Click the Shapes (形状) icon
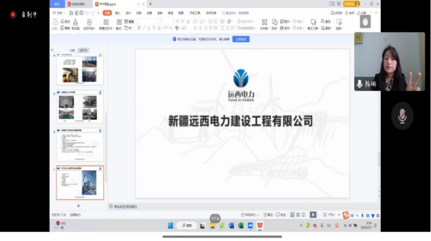431x241 pixels. click(274, 22)
